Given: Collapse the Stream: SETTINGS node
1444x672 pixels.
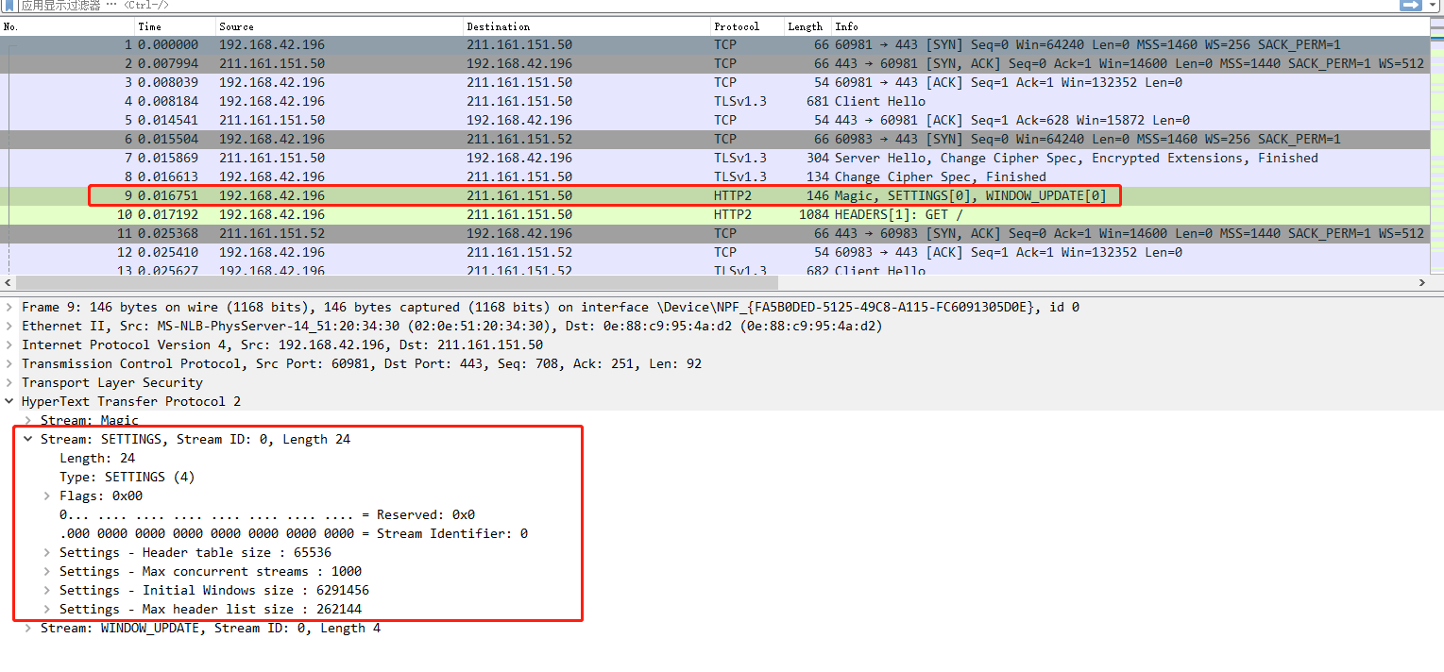Looking at the screenshot, I should coord(27,439).
